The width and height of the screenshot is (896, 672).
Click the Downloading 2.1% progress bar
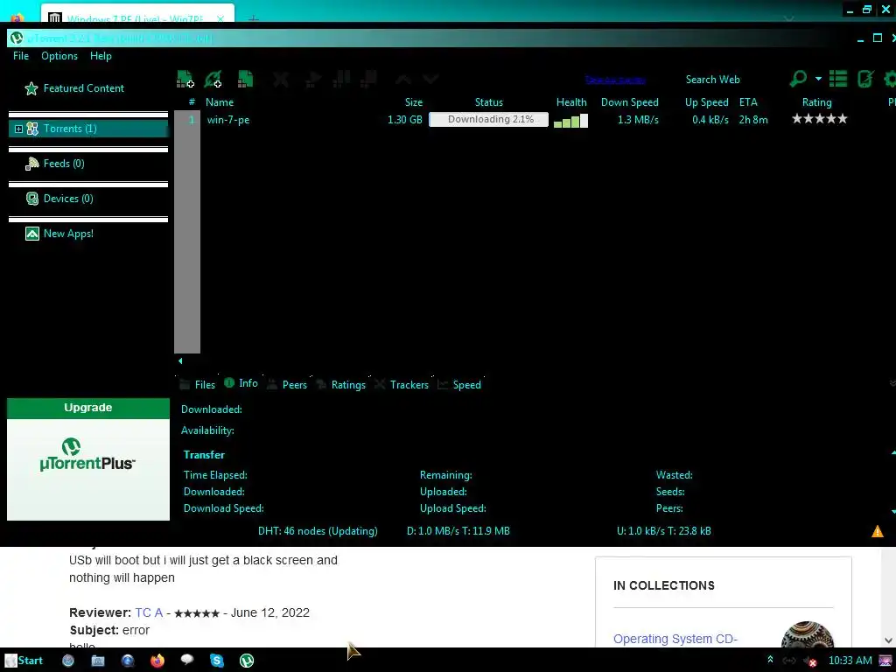(x=488, y=119)
